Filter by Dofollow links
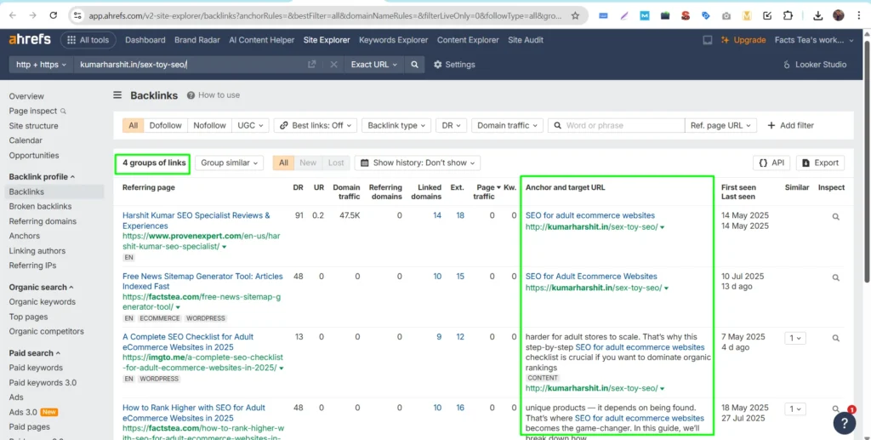The image size is (871, 440). point(166,126)
